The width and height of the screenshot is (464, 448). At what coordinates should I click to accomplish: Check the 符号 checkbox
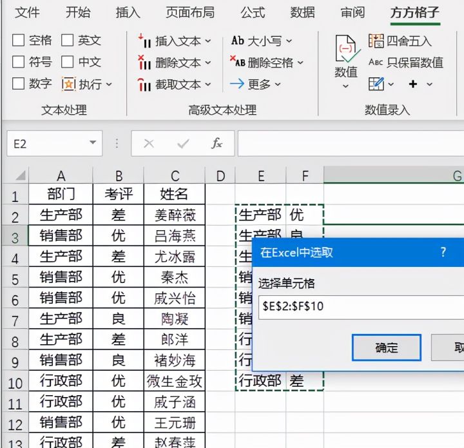18,62
